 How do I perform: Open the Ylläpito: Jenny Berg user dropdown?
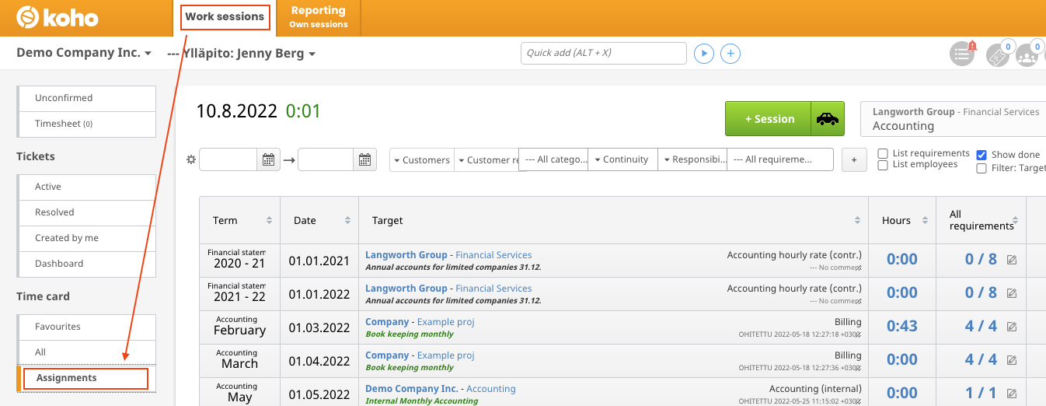pyautogui.click(x=242, y=54)
